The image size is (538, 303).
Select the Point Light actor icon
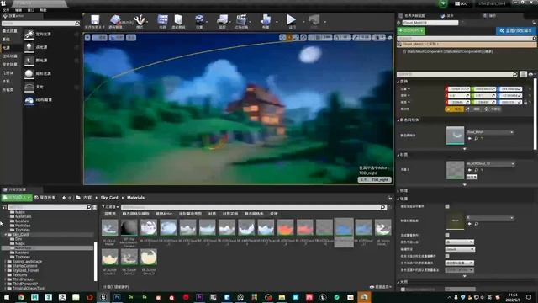(x=29, y=47)
